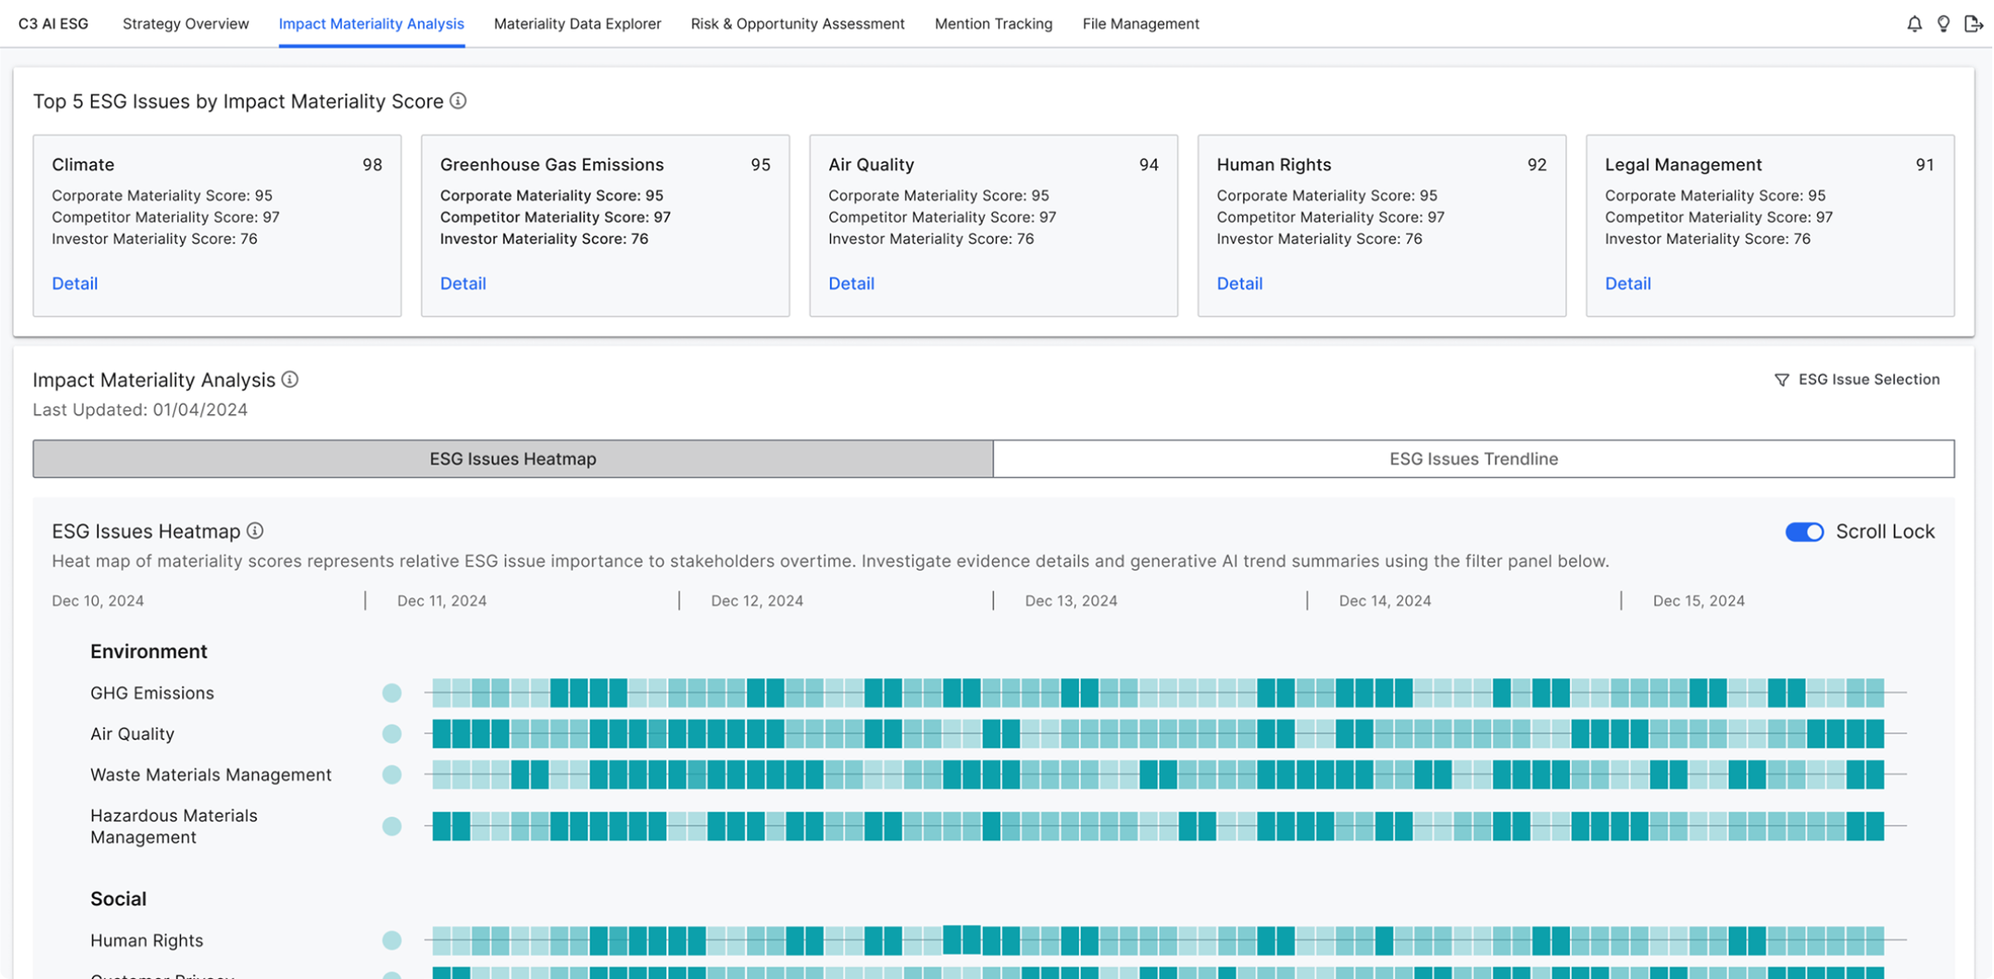Click the Air Quality row circle marker

(x=392, y=734)
